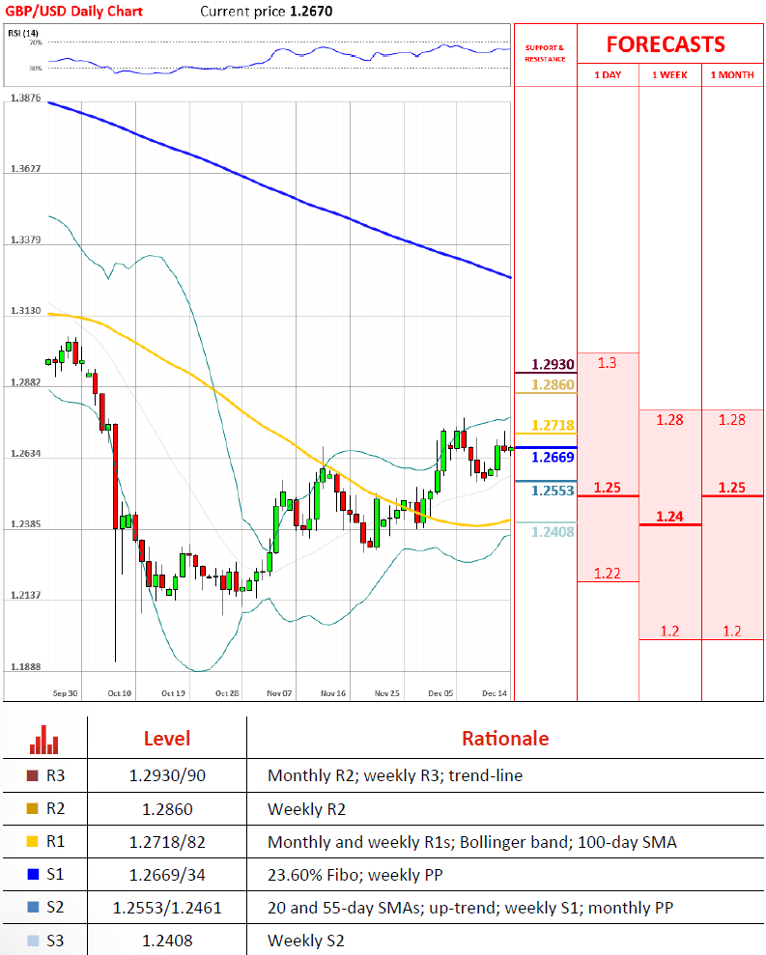Click the bold 1.24 in 1 WEEK forecast
Image resolution: width=766 pixels, height=955 pixels.
[669, 517]
